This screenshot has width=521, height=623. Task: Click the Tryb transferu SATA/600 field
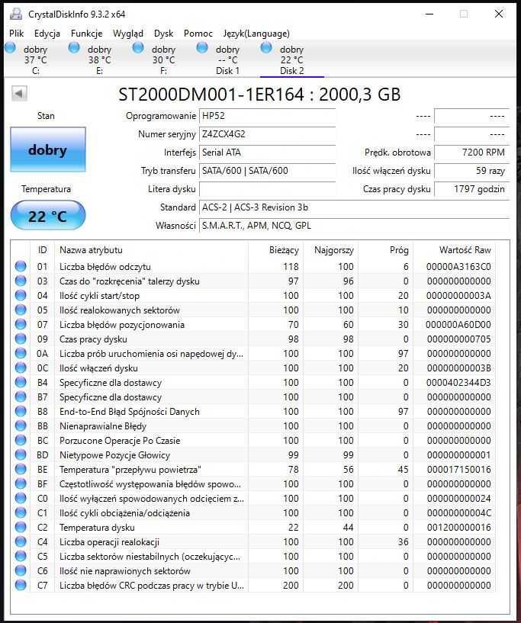click(x=267, y=171)
